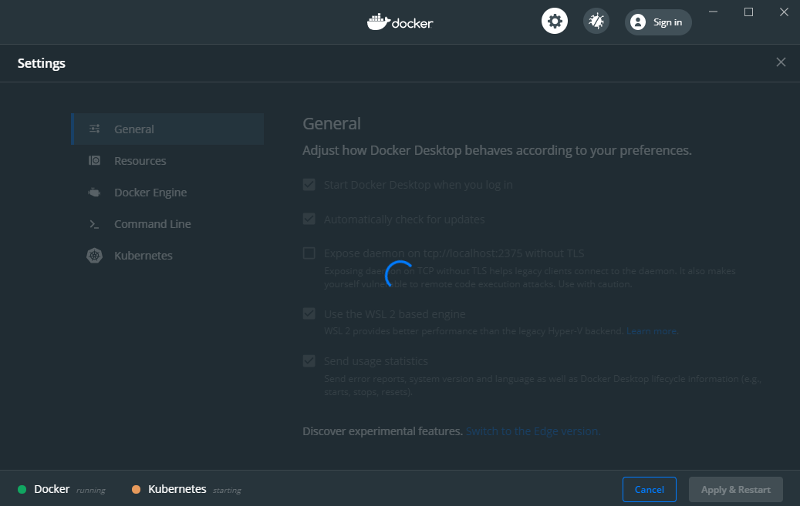The width and height of the screenshot is (800, 506).
Task: Click the Docker Engine whale icon
Action: coord(94,192)
